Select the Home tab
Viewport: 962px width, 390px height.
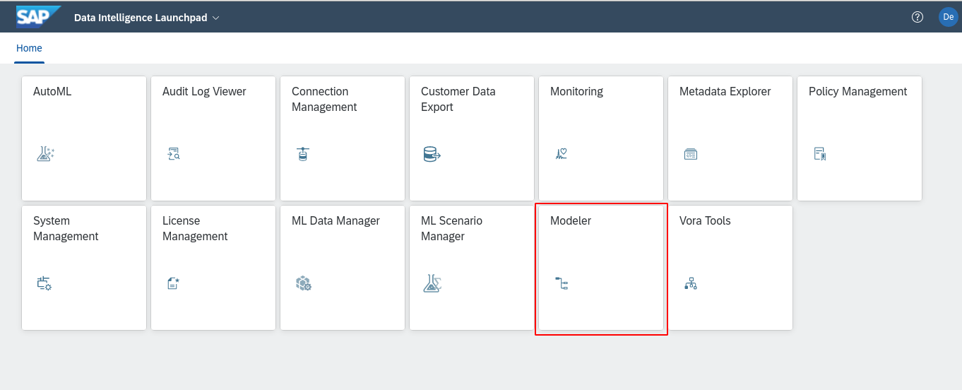[x=29, y=48]
